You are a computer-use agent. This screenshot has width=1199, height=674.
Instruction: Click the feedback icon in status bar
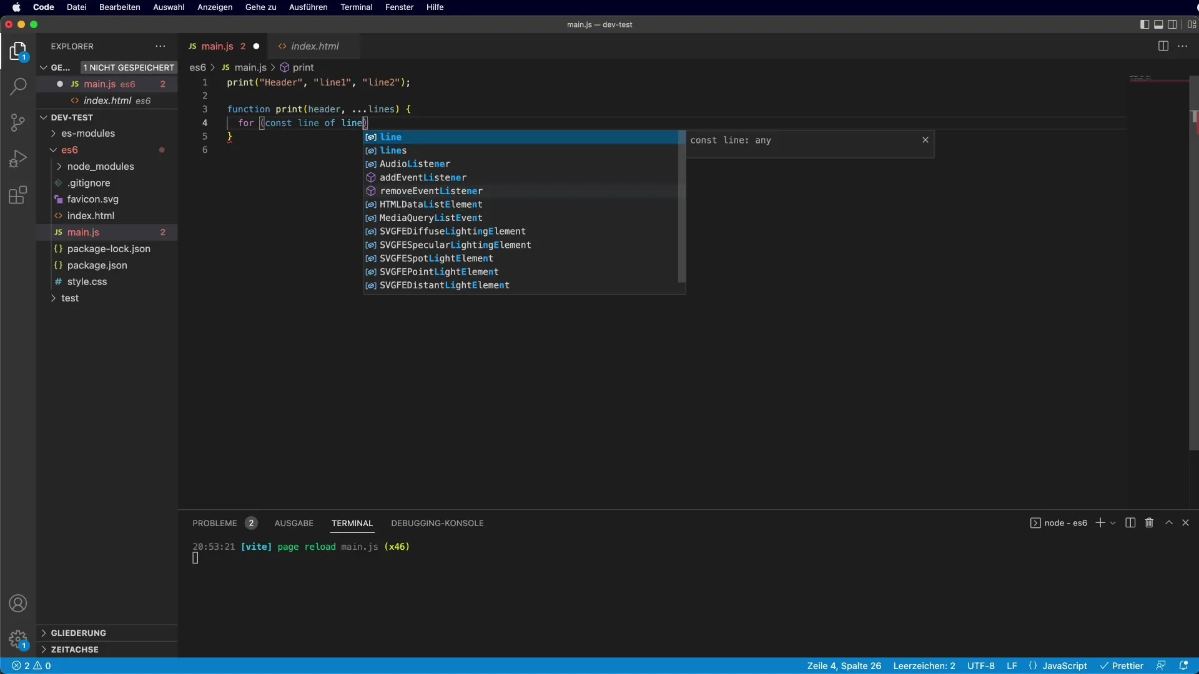click(x=1161, y=666)
